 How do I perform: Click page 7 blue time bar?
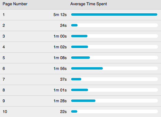point(76,79)
